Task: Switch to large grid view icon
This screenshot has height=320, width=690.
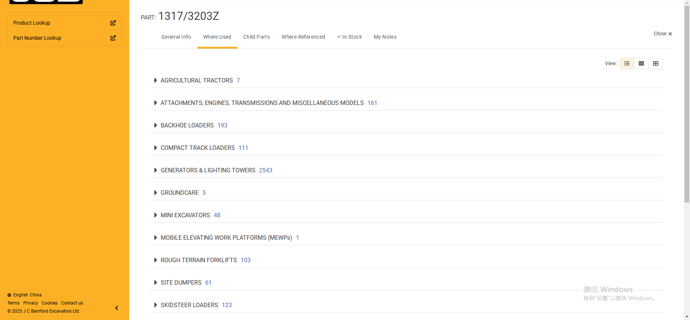Action: coord(656,63)
